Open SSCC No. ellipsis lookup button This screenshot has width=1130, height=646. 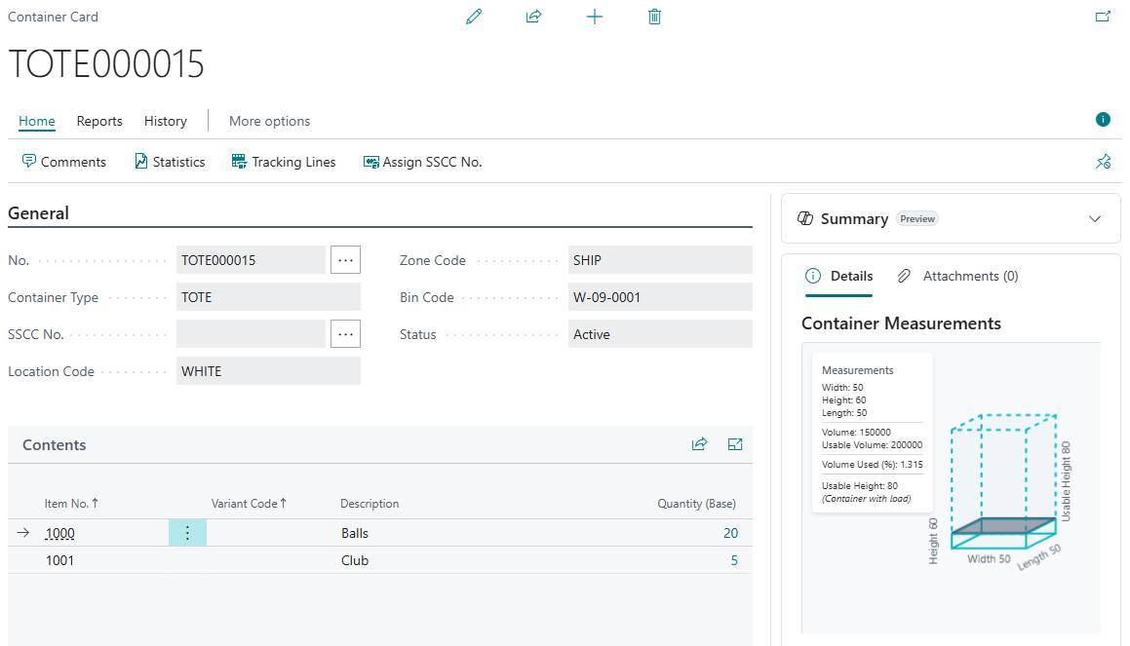345,334
